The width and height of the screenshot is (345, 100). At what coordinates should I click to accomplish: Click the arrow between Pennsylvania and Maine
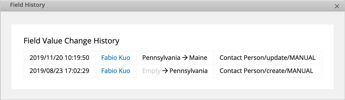click(x=185, y=58)
